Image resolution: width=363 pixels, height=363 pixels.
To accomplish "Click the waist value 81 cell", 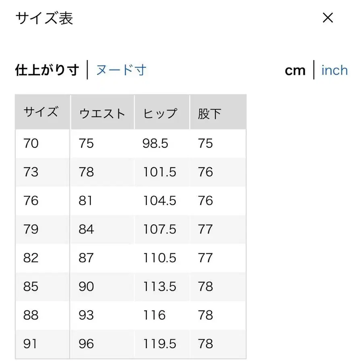I will tap(86, 200).
